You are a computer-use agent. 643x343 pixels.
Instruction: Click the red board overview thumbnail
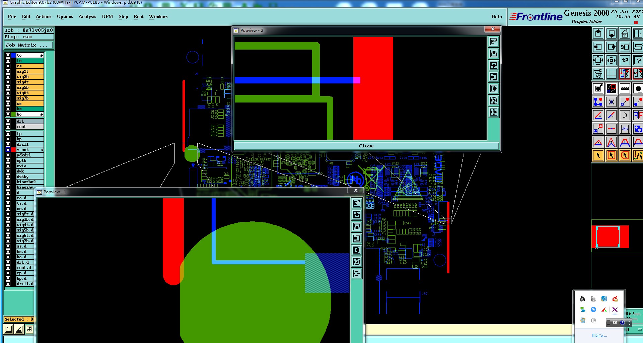coord(610,236)
